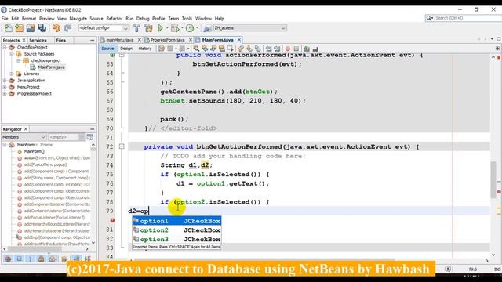Collapse the CheckBoxProject tree node

[5, 47]
